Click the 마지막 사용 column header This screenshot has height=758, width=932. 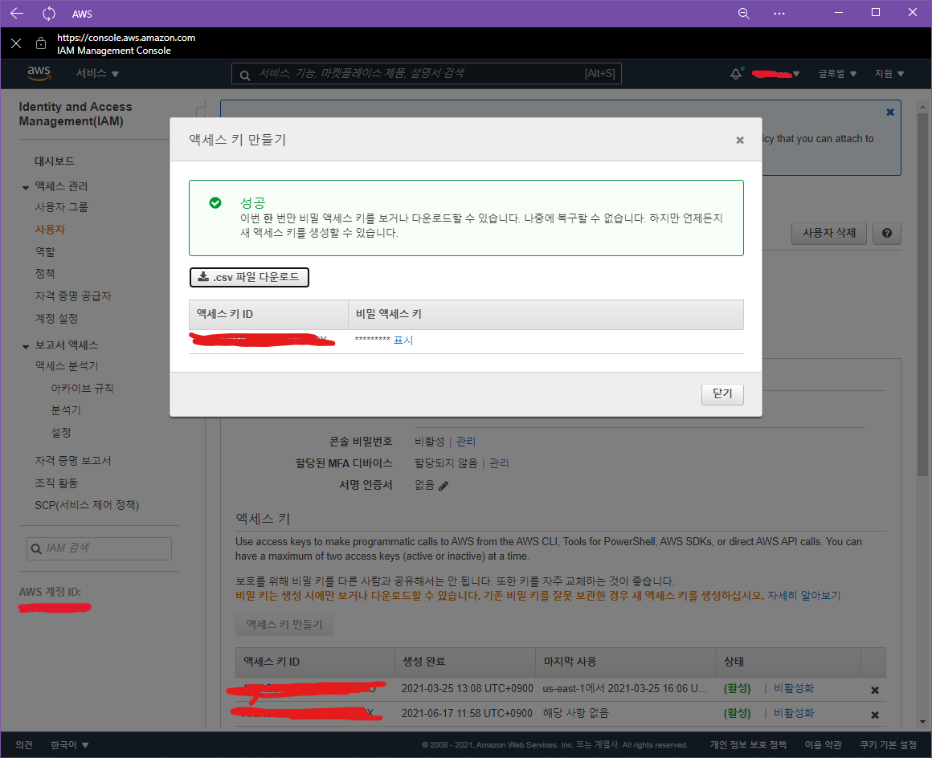626,662
